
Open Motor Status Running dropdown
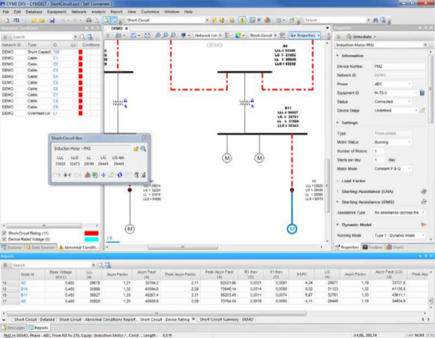click(409, 142)
